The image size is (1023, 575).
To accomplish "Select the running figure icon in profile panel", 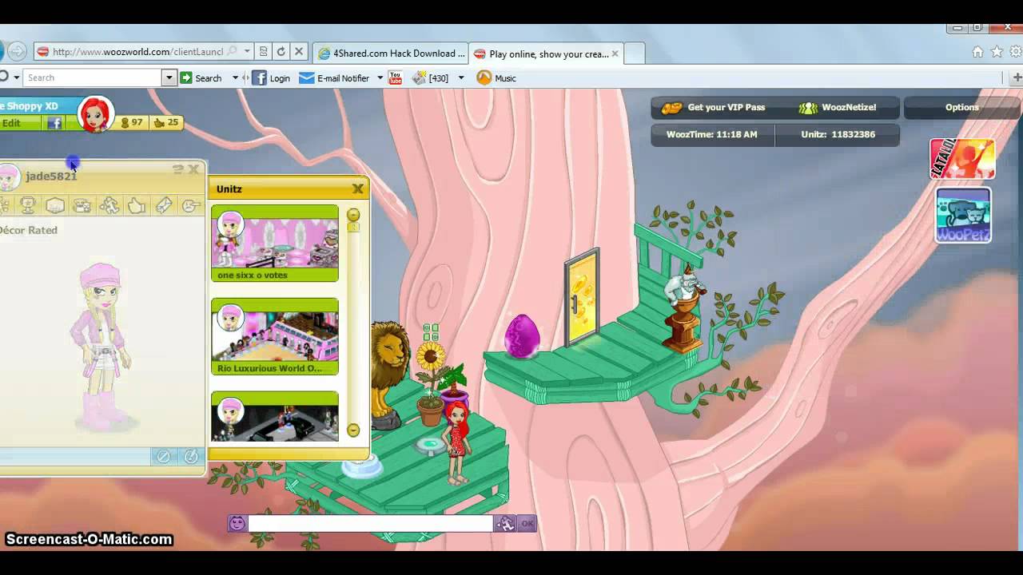I will pyautogui.click(x=109, y=206).
